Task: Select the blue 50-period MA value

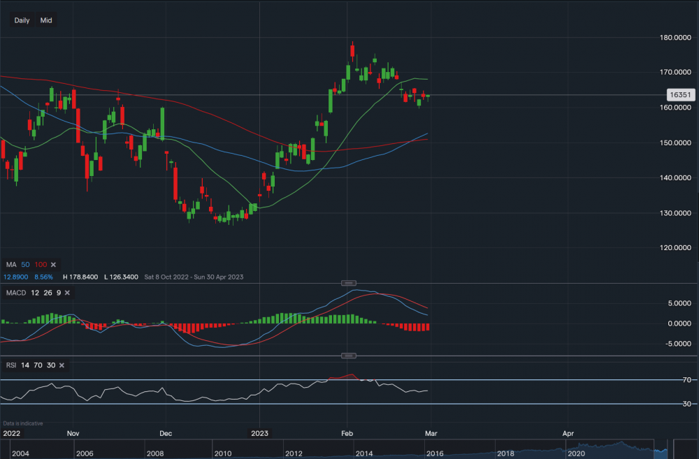Action: (26, 265)
